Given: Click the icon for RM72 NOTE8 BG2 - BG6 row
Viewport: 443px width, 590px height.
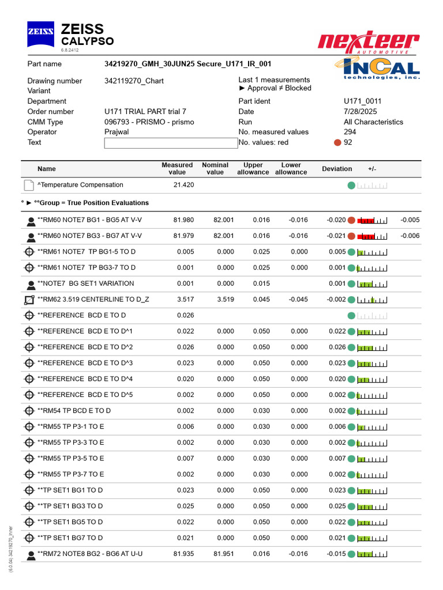Looking at the screenshot, I should point(31,556).
